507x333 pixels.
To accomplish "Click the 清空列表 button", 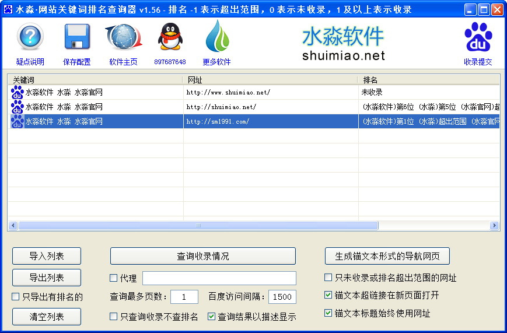I will (47, 317).
